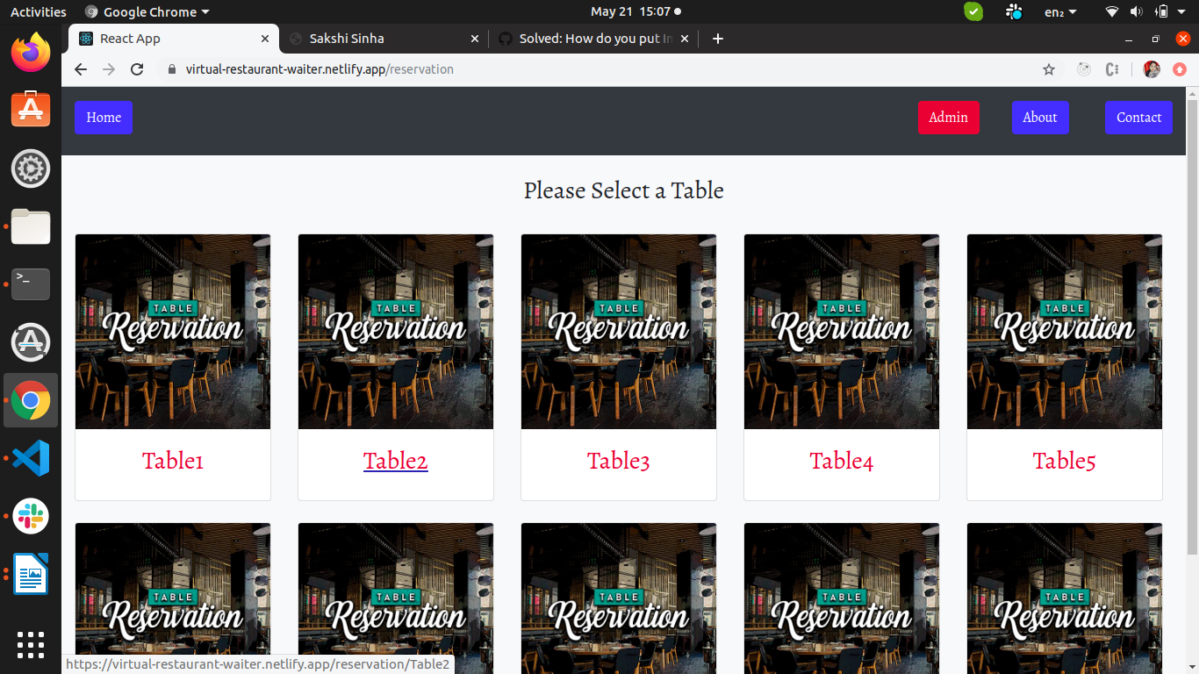Click the red update icon in toolbar
The image size is (1199, 674).
1180,69
